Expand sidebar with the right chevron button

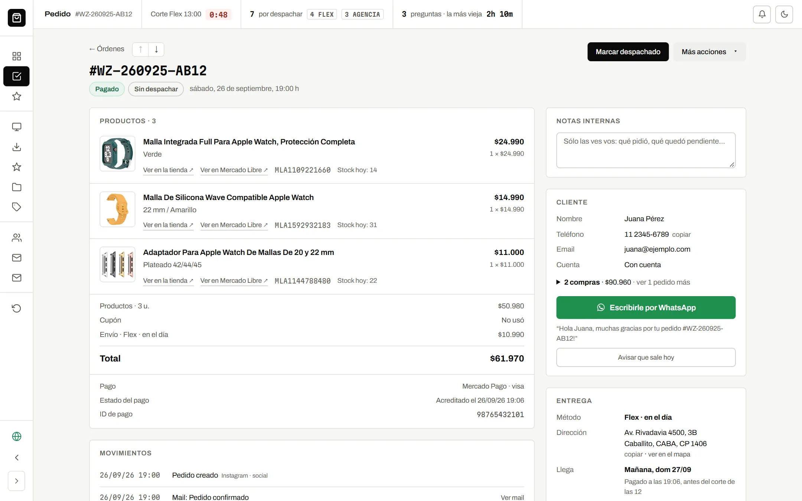pyautogui.click(x=17, y=481)
